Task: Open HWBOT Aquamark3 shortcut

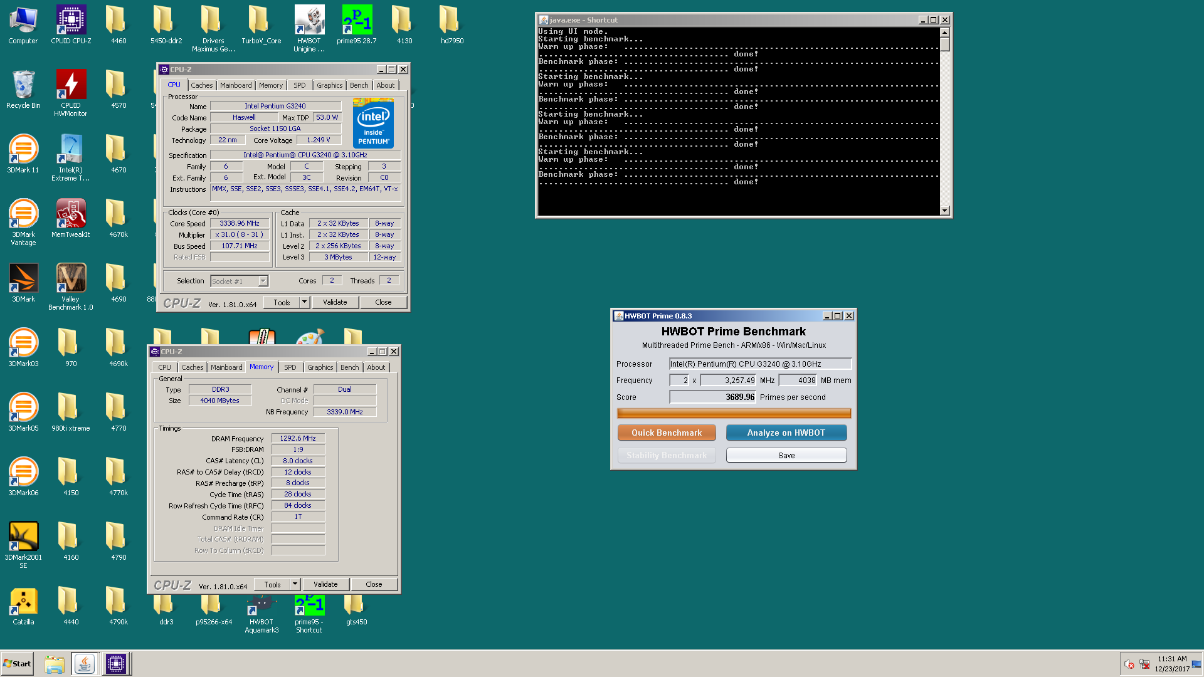Action: coord(261,614)
